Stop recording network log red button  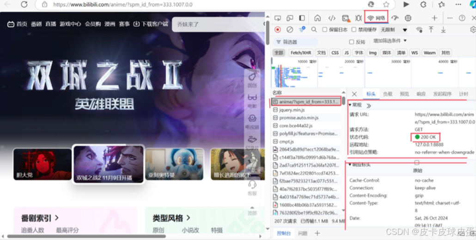(x=277, y=29)
